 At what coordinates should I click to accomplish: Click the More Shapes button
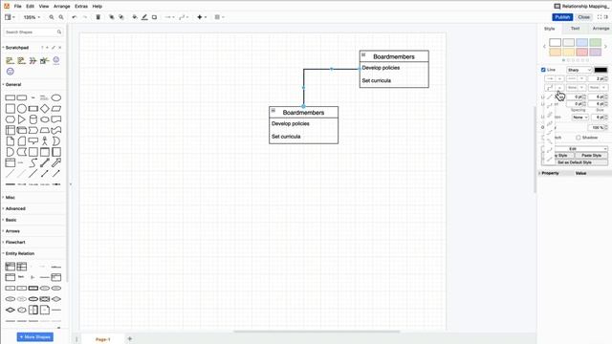tap(35, 337)
